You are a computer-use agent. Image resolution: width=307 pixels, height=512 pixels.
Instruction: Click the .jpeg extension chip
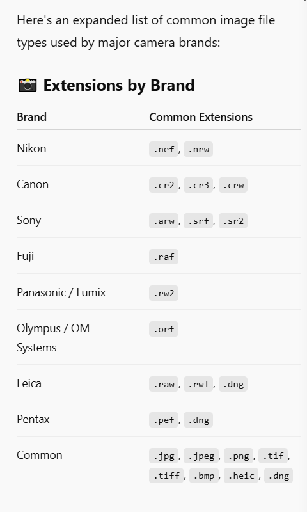click(x=201, y=456)
